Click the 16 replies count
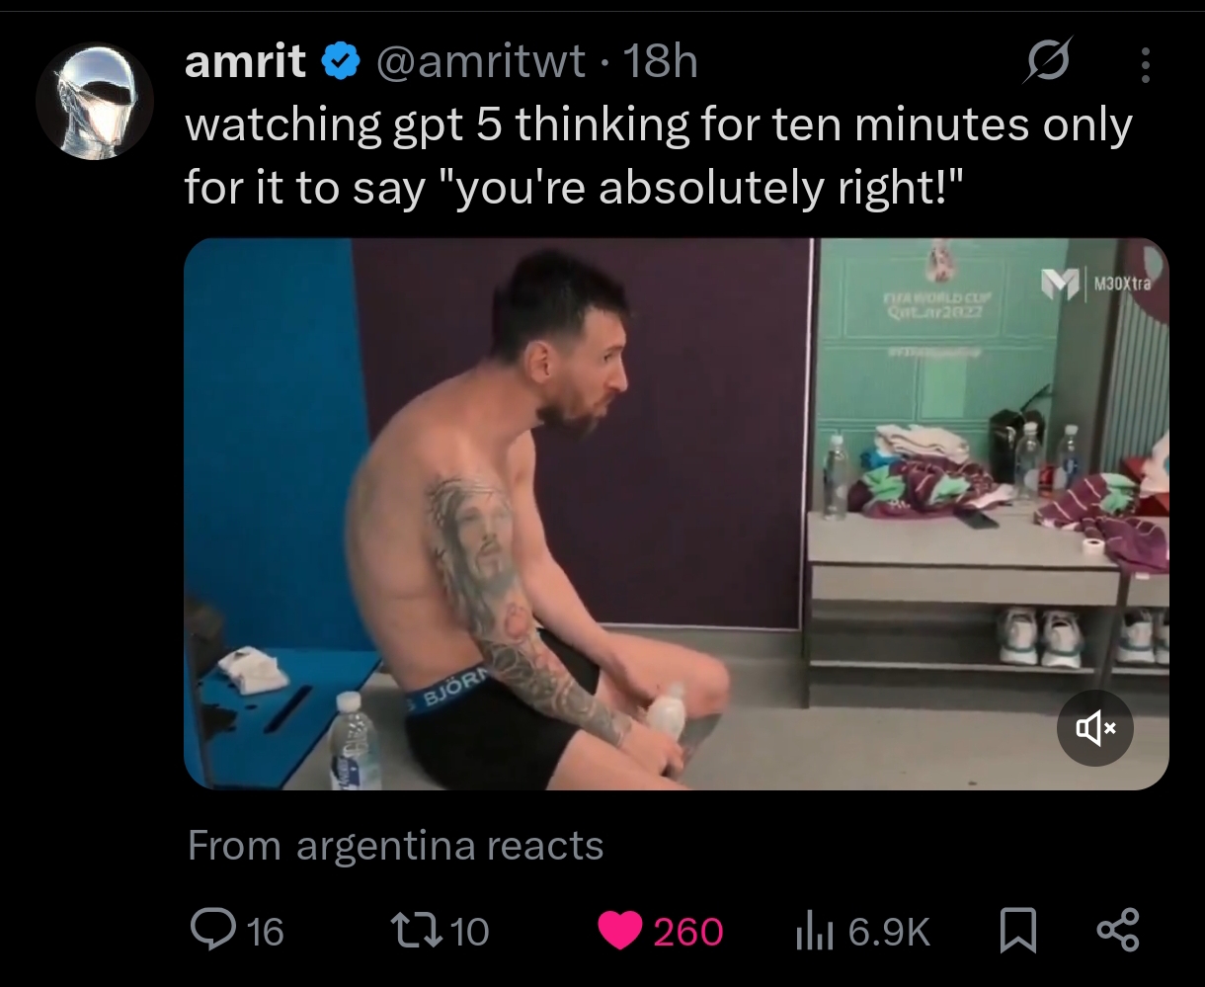The image size is (1205, 987). tap(265, 931)
